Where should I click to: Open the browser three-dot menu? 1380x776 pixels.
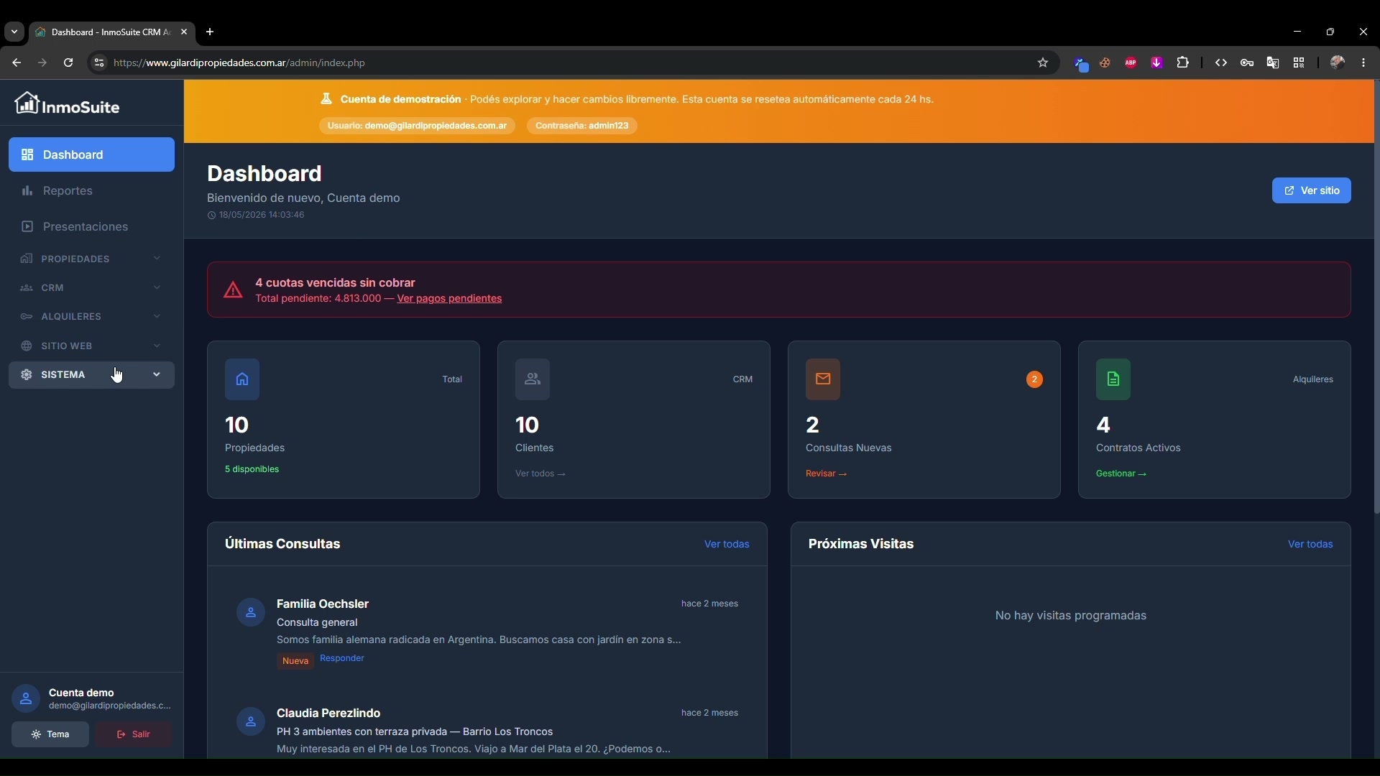[x=1363, y=63]
